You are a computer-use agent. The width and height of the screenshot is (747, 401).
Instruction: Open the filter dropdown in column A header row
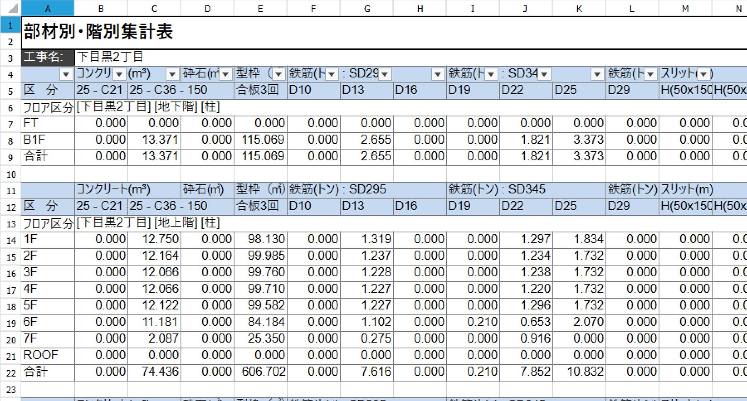pyautogui.click(x=66, y=75)
